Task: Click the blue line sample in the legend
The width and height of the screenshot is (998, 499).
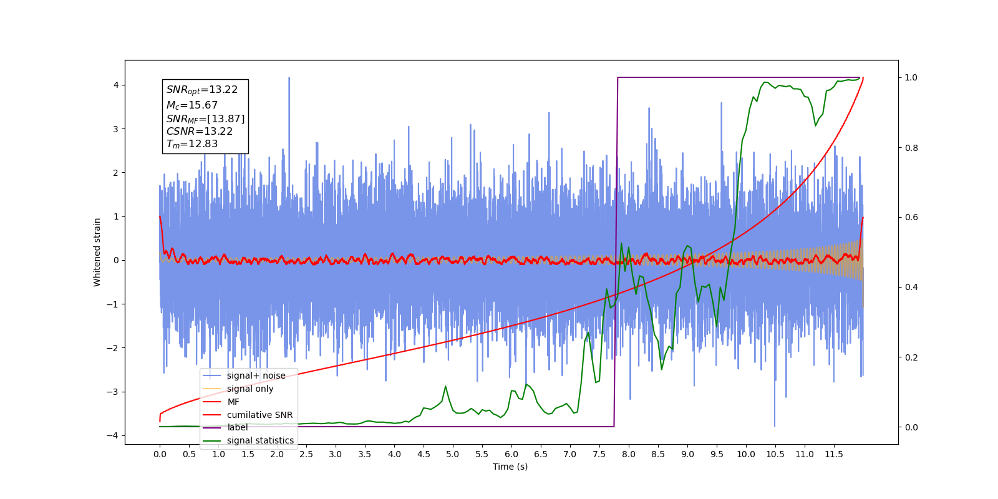Action: point(212,375)
